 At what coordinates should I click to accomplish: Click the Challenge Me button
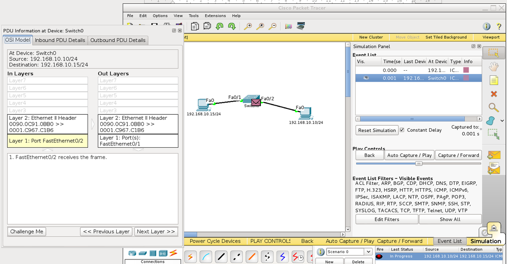(x=26, y=231)
